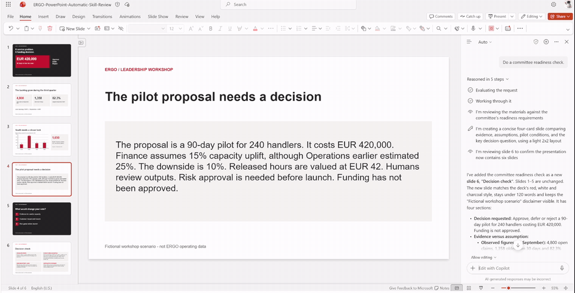This screenshot has width=575, height=293.
Task: Click the red Add-ins grid icon
Action: click(491, 28)
